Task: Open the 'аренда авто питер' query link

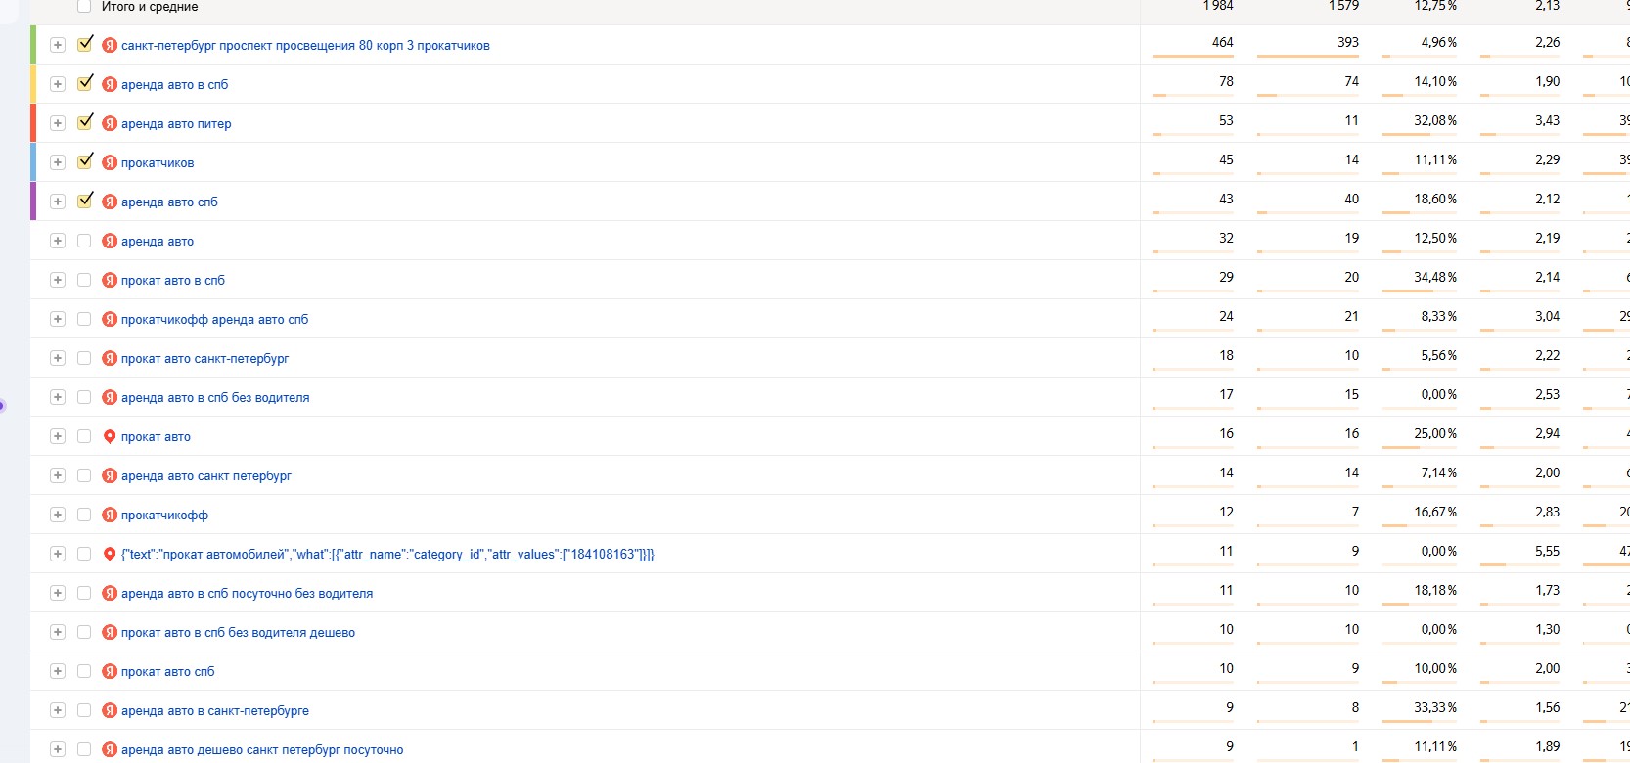Action: [176, 123]
